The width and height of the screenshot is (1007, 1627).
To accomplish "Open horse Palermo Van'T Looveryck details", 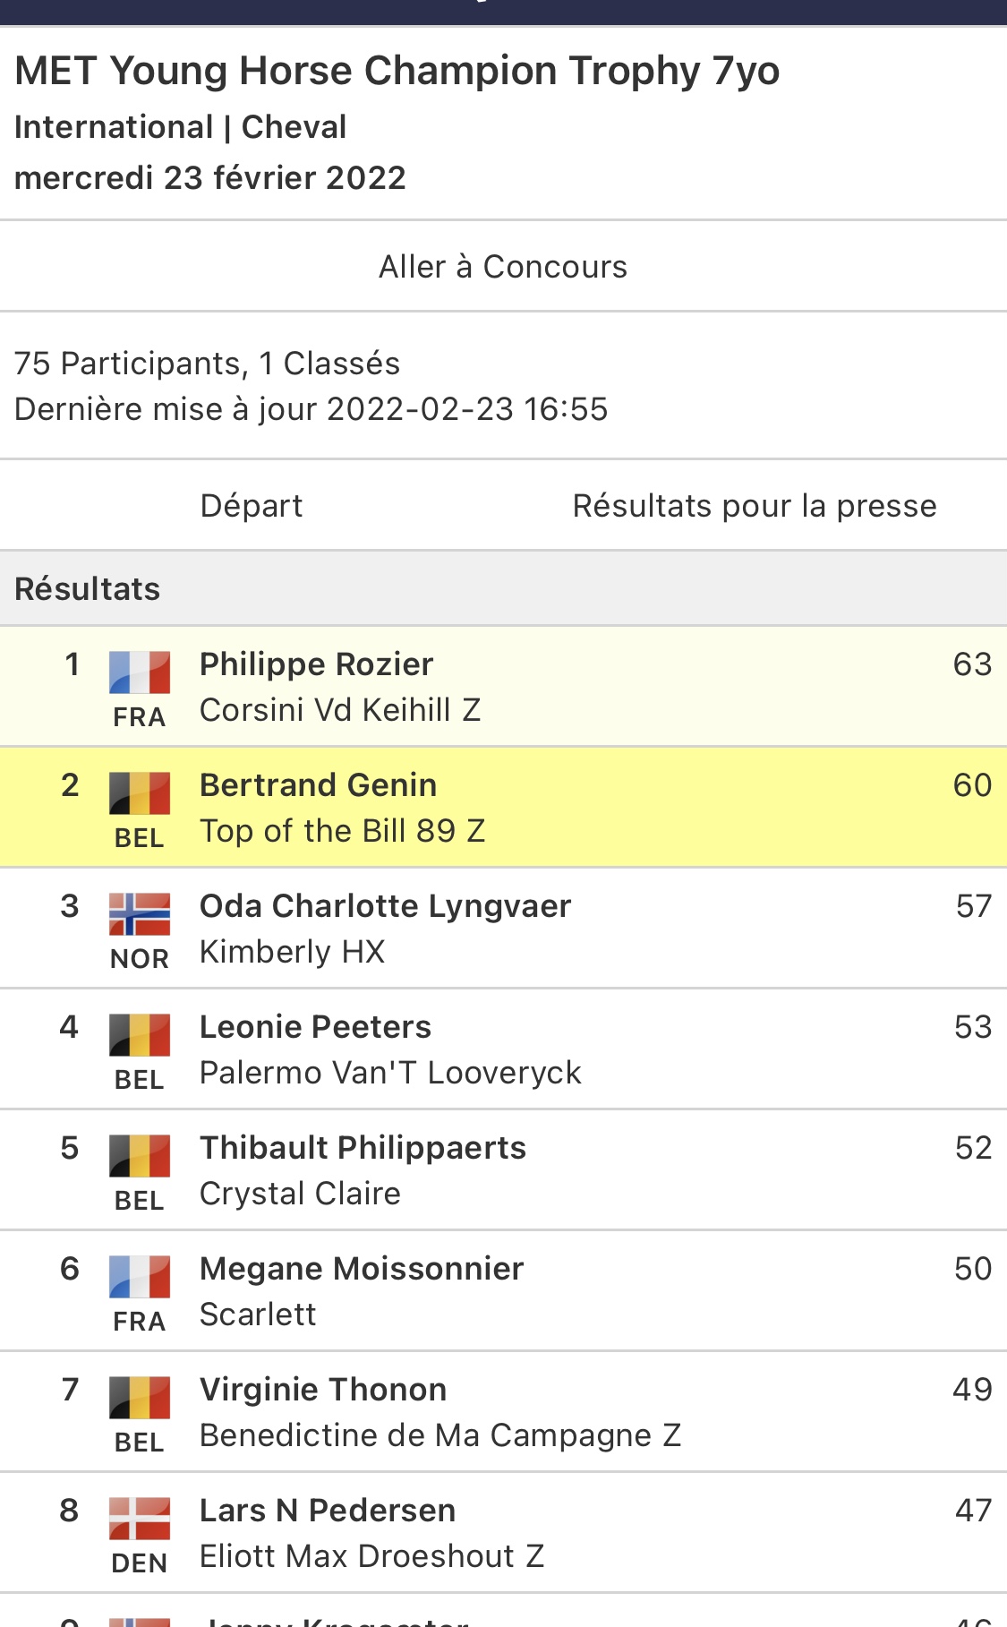I will (x=390, y=1073).
